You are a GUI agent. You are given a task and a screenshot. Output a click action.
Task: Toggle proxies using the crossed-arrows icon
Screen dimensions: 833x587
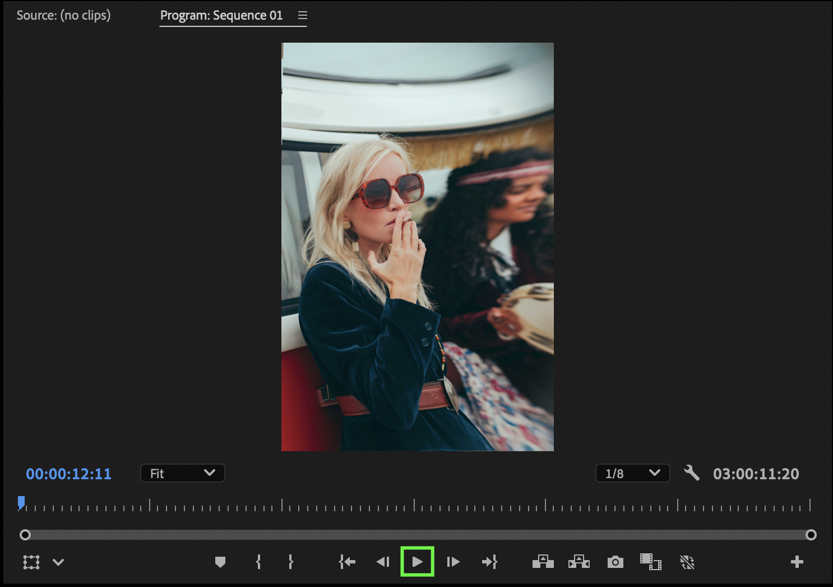pos(687,562)
